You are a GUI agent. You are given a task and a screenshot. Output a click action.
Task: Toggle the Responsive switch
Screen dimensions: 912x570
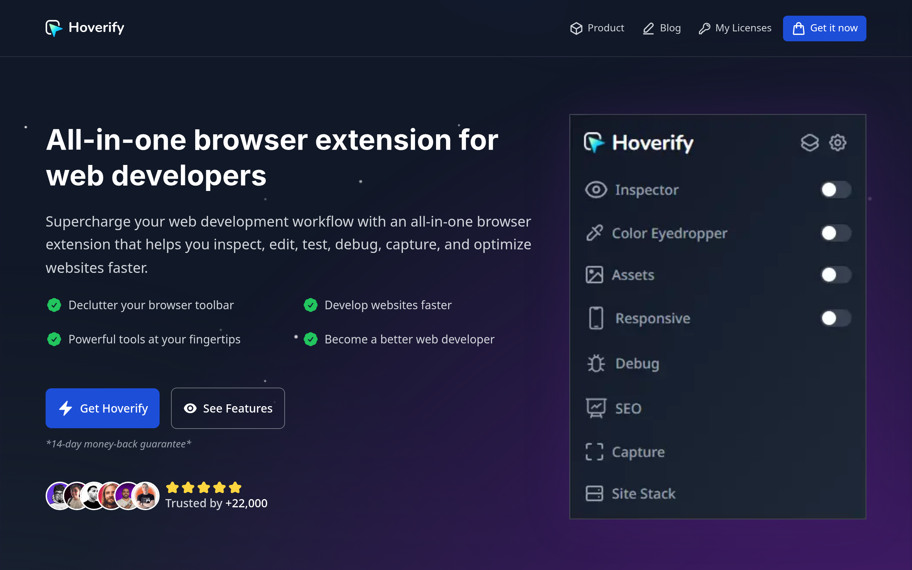pyautogui.click(x=836, y=318)
